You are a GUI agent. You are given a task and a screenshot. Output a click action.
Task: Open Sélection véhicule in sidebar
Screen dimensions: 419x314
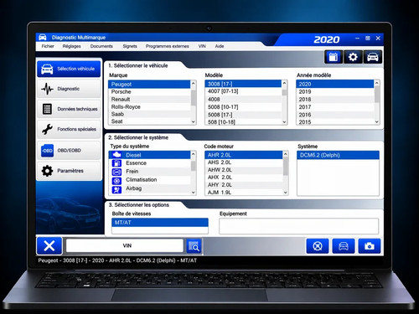[x=69, y=69]
